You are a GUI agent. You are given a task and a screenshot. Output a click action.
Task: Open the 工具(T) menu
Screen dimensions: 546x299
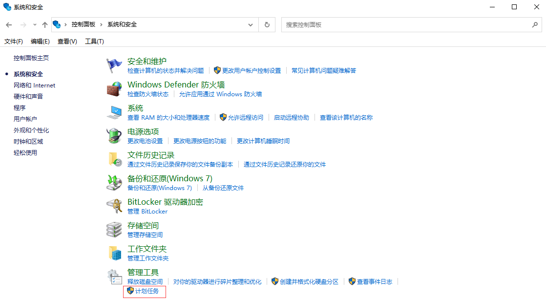pos(94,42)
